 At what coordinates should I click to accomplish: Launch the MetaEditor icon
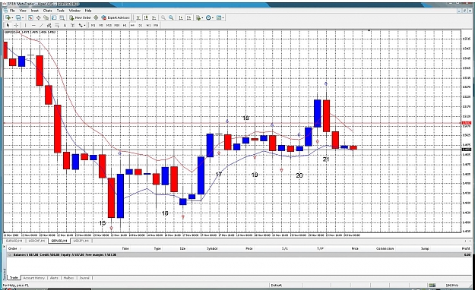96,17
